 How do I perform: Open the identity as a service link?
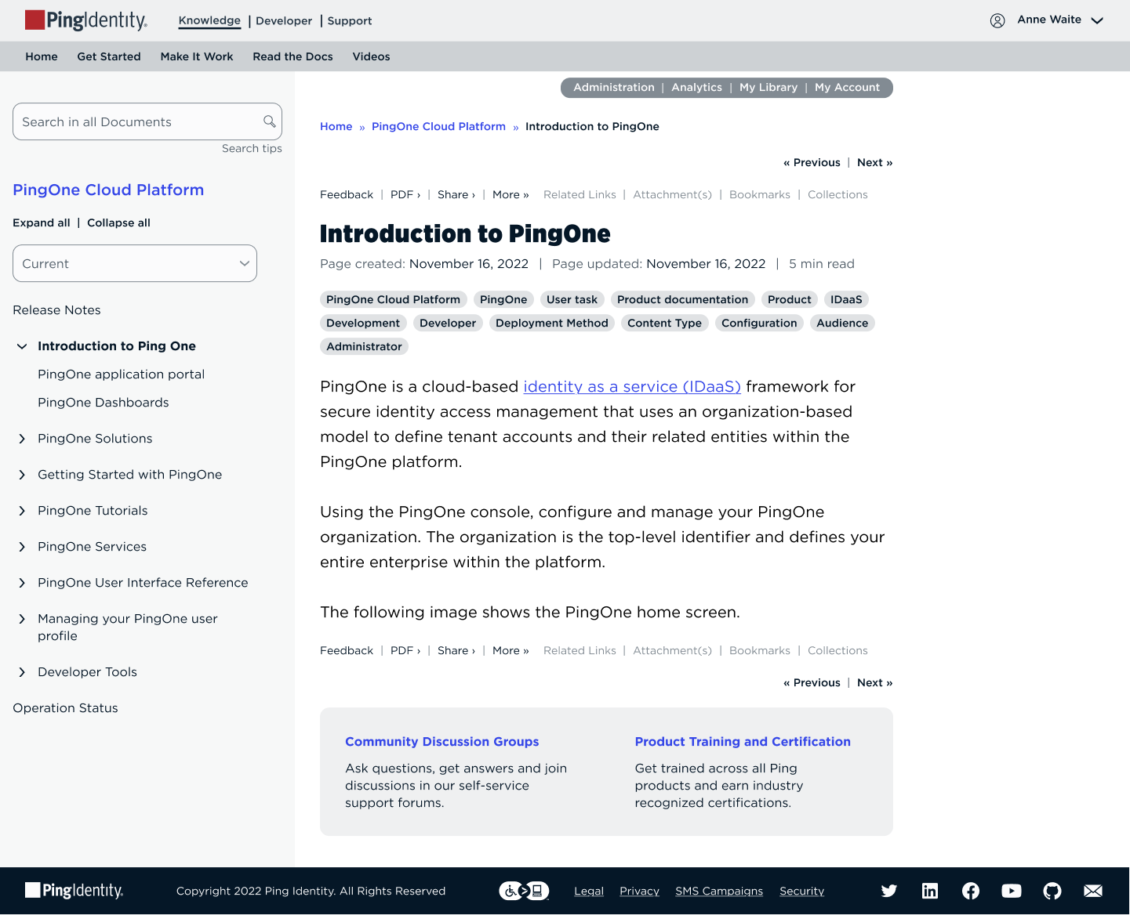pyautogui.click(x=632, y=386)
